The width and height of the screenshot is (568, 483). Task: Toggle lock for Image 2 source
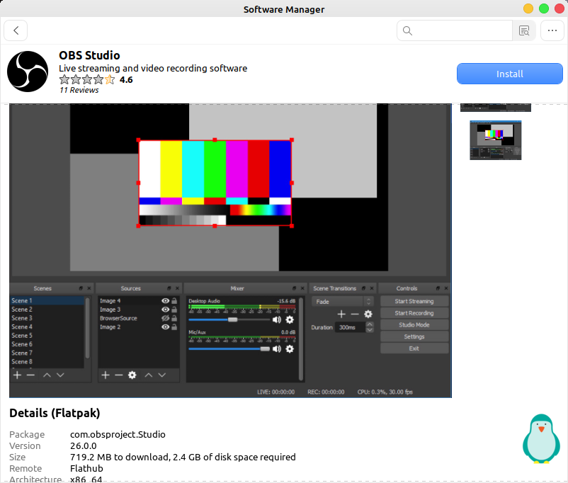tap(174, 326)
